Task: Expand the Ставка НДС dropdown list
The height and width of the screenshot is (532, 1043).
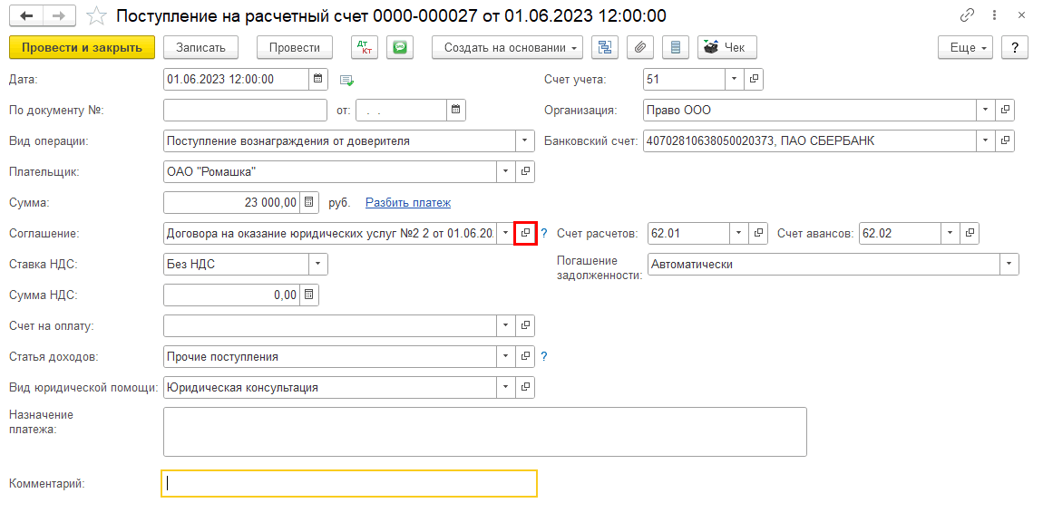Action: pyautogui.click(x=317, y=264)
